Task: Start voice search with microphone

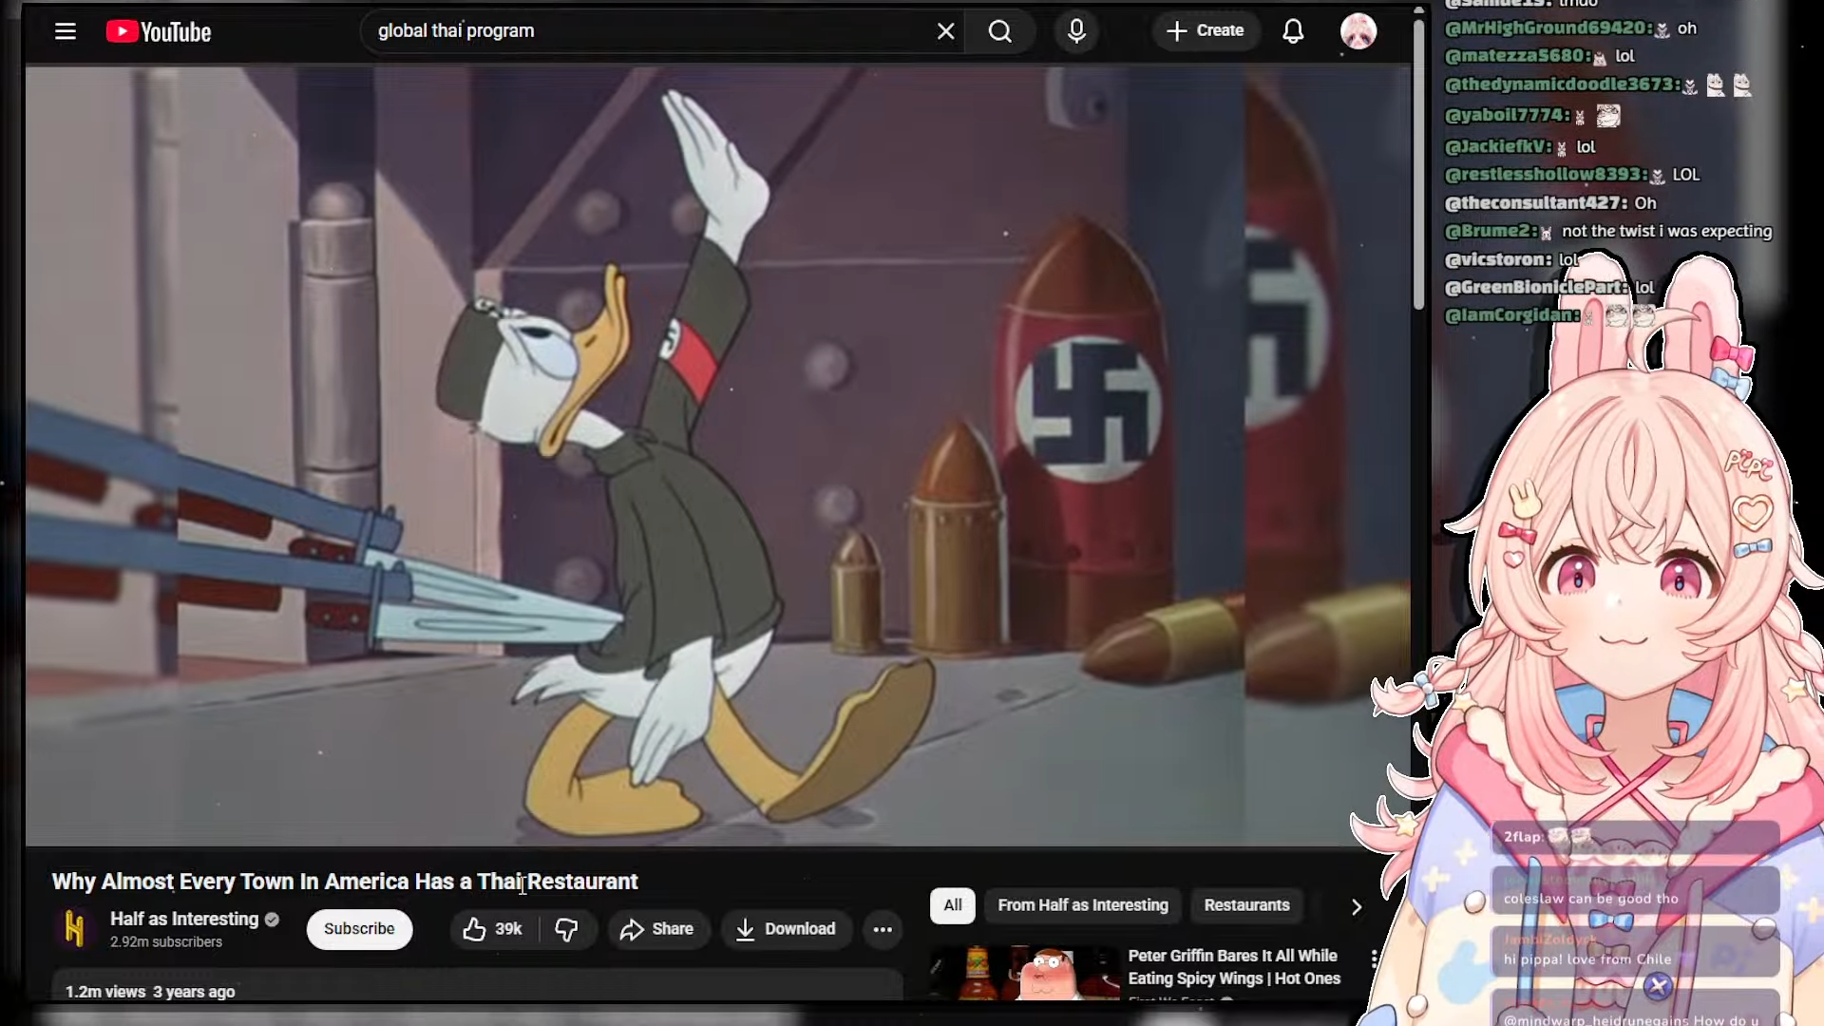Action: tap(1076, 31)
